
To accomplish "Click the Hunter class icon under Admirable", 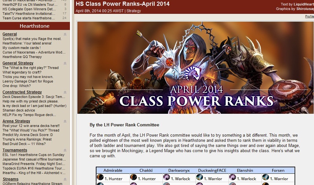I will (x=100, y=177).
